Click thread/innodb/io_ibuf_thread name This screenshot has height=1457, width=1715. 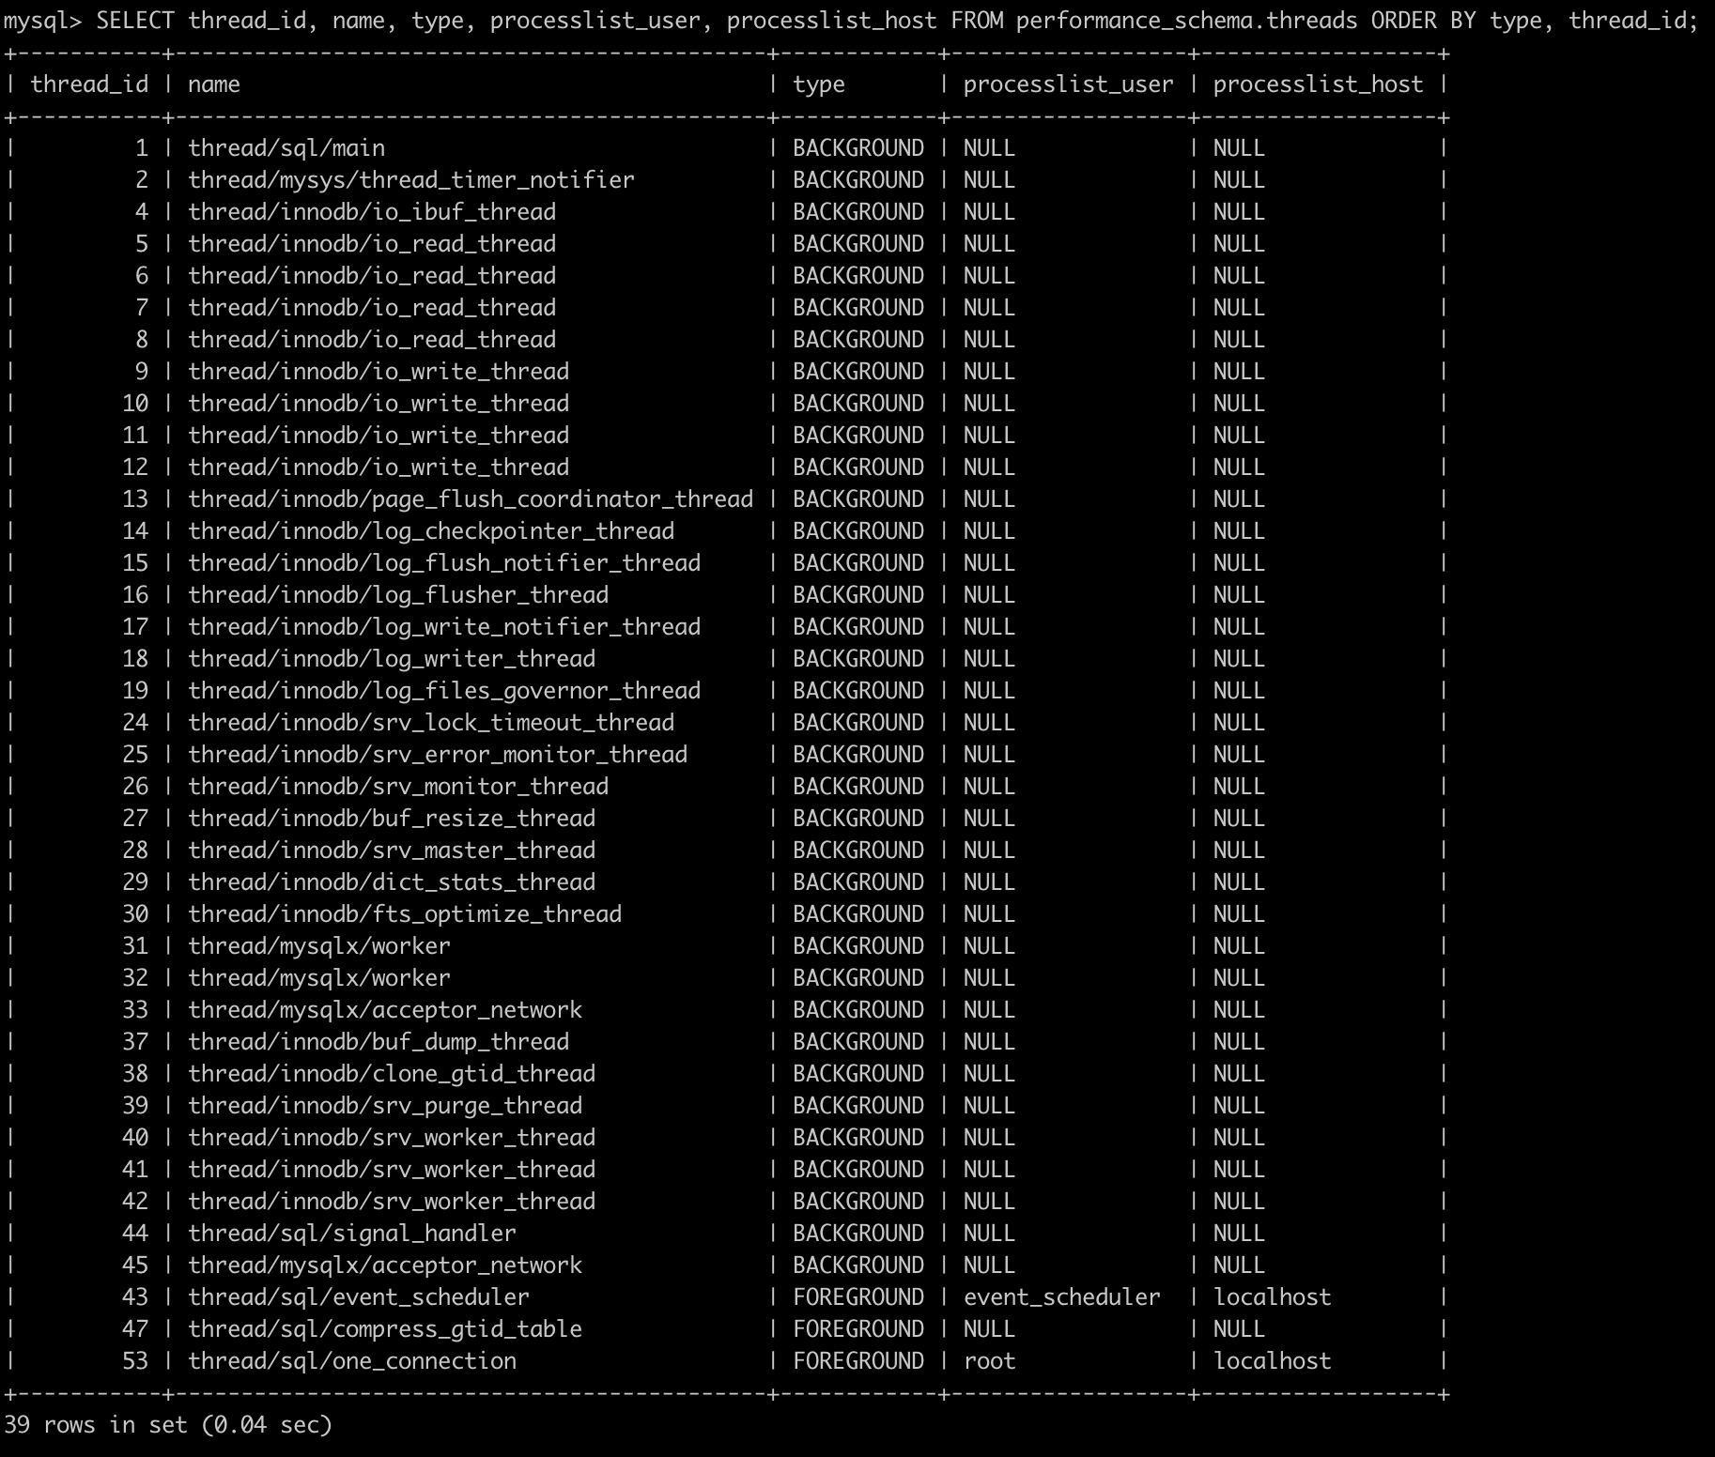(372, 212)
